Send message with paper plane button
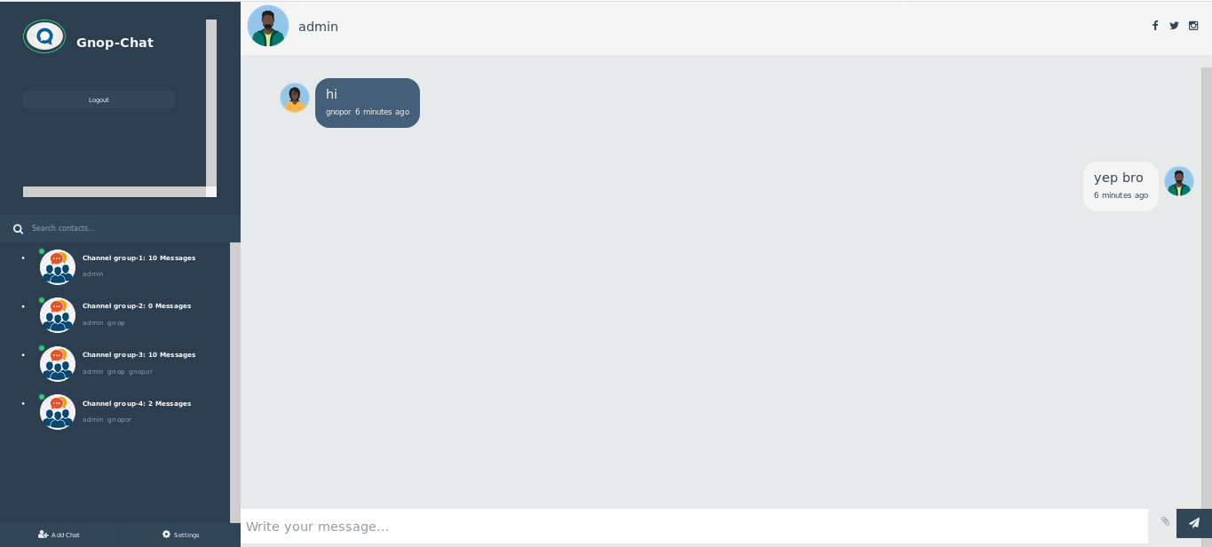 1194,523
